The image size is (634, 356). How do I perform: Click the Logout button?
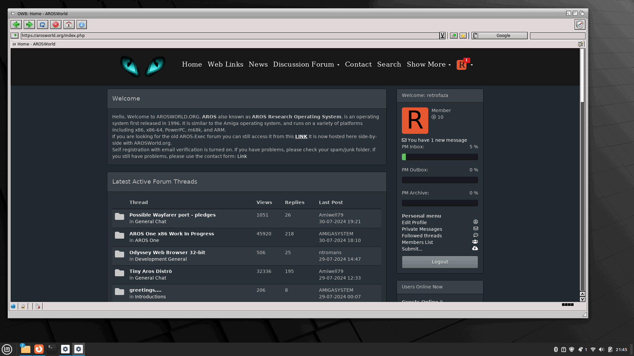coord(440,262)
